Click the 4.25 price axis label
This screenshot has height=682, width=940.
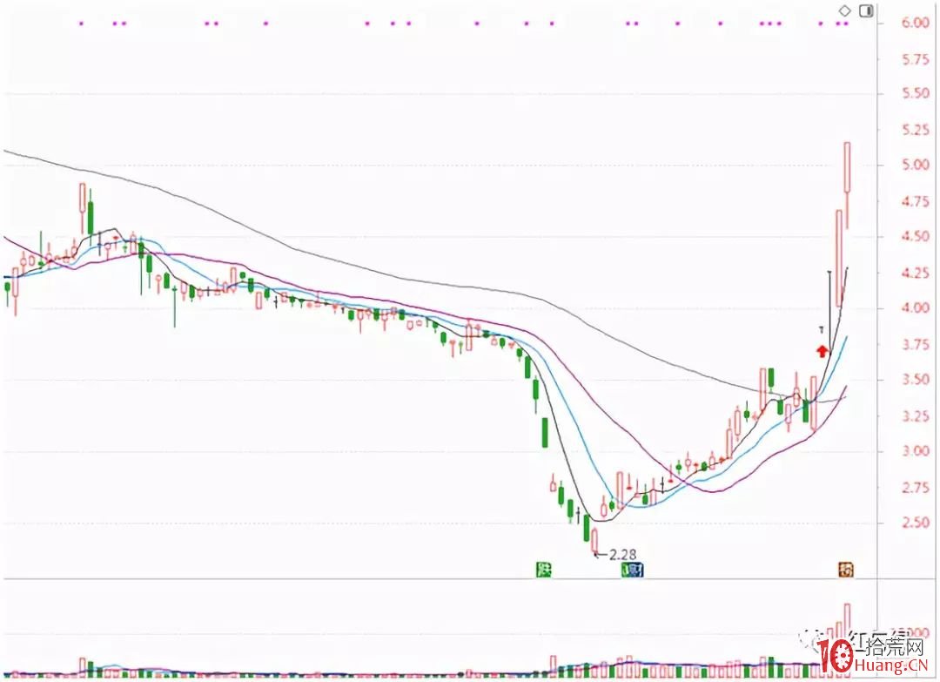pos(916,273)
